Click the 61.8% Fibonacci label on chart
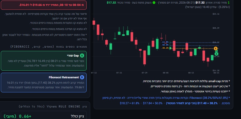The image size is (241, 119). (165, 42)
